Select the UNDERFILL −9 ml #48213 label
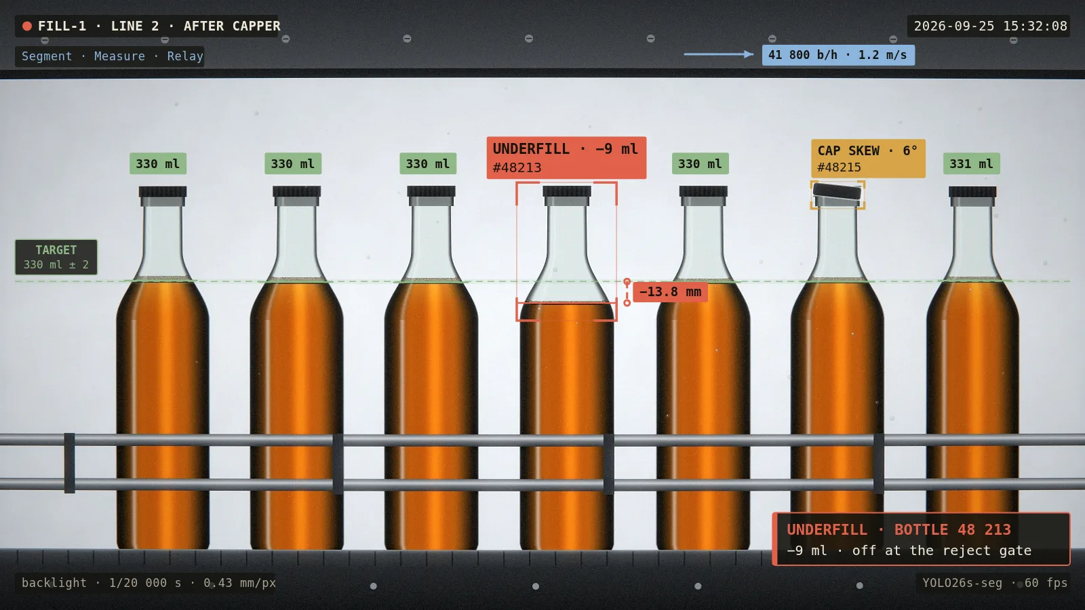The width and height of the screenshot is (1085, 610). coord(566,158)
